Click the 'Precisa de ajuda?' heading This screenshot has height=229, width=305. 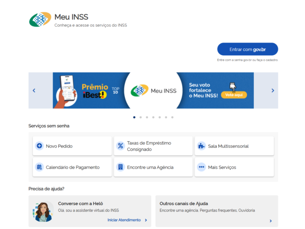point(46,189)
